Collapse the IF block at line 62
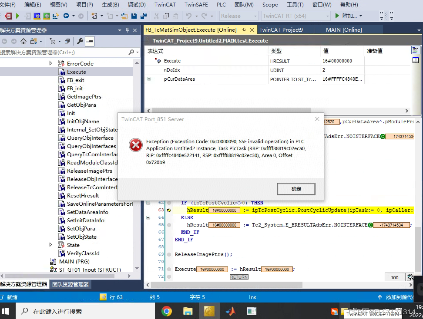The width and height of the screenshot is (423, 319). pyautogui.click(x=148, y=203)
